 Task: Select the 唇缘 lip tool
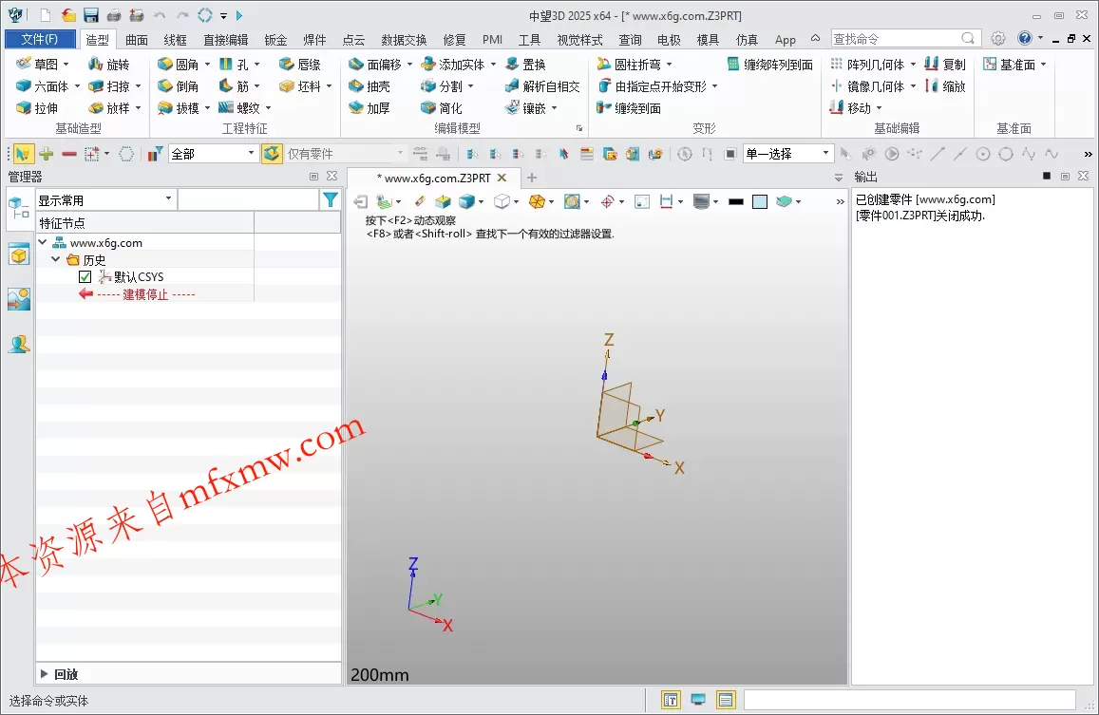pyautogui.click(x=300, y=64)
